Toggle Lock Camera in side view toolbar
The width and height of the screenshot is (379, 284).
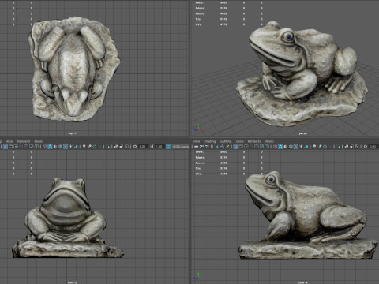click(201, 147)
